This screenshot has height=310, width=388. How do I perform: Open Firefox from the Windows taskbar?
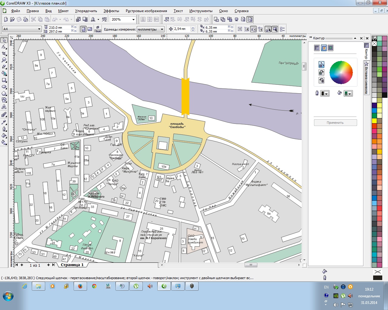tap(80, 286)
